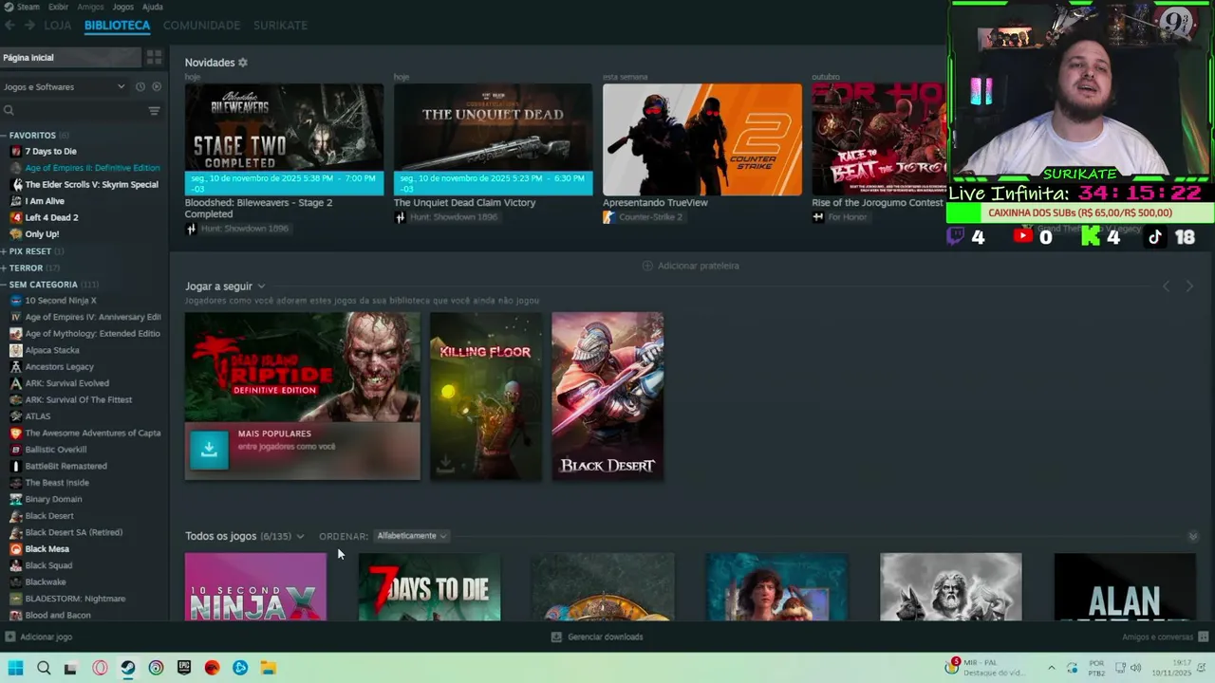
Task: Toggle sort by recent activity clock icon
Action: coord(140,87)
